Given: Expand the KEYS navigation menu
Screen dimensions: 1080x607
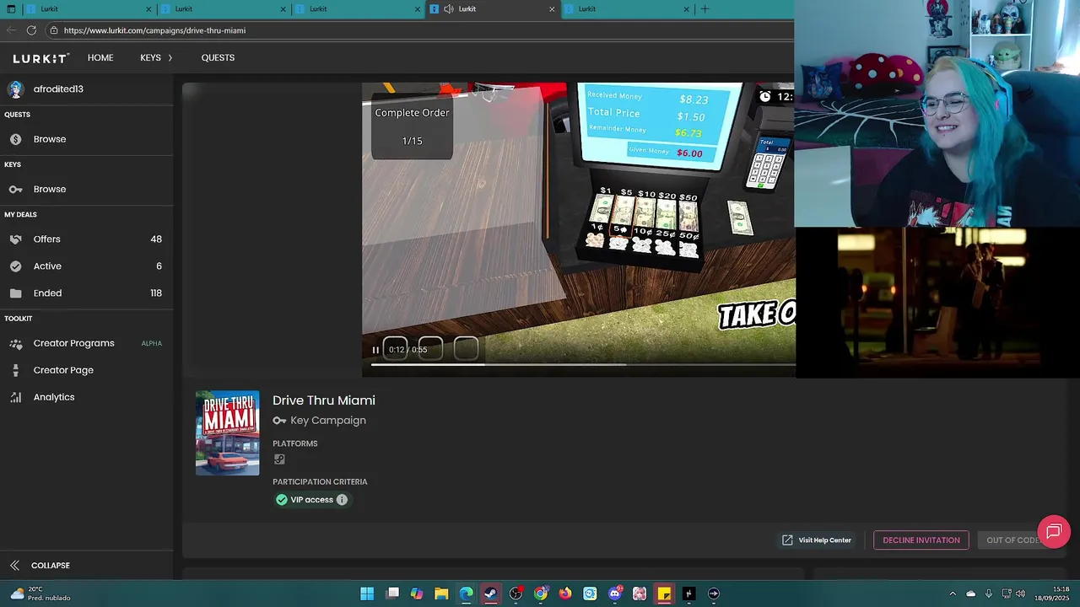Looking at the screenshot, I should 156,58.
